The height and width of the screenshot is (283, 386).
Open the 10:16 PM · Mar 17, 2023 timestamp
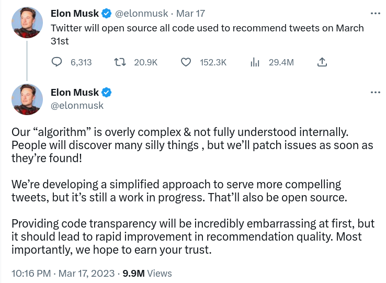63,274
